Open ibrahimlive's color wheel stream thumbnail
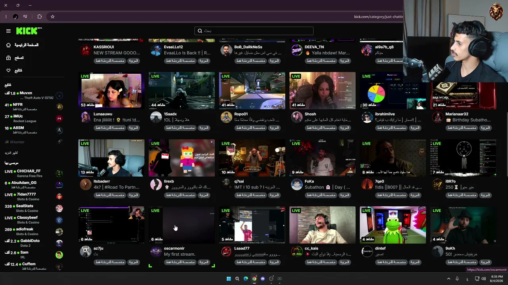 tap(393, 91)
